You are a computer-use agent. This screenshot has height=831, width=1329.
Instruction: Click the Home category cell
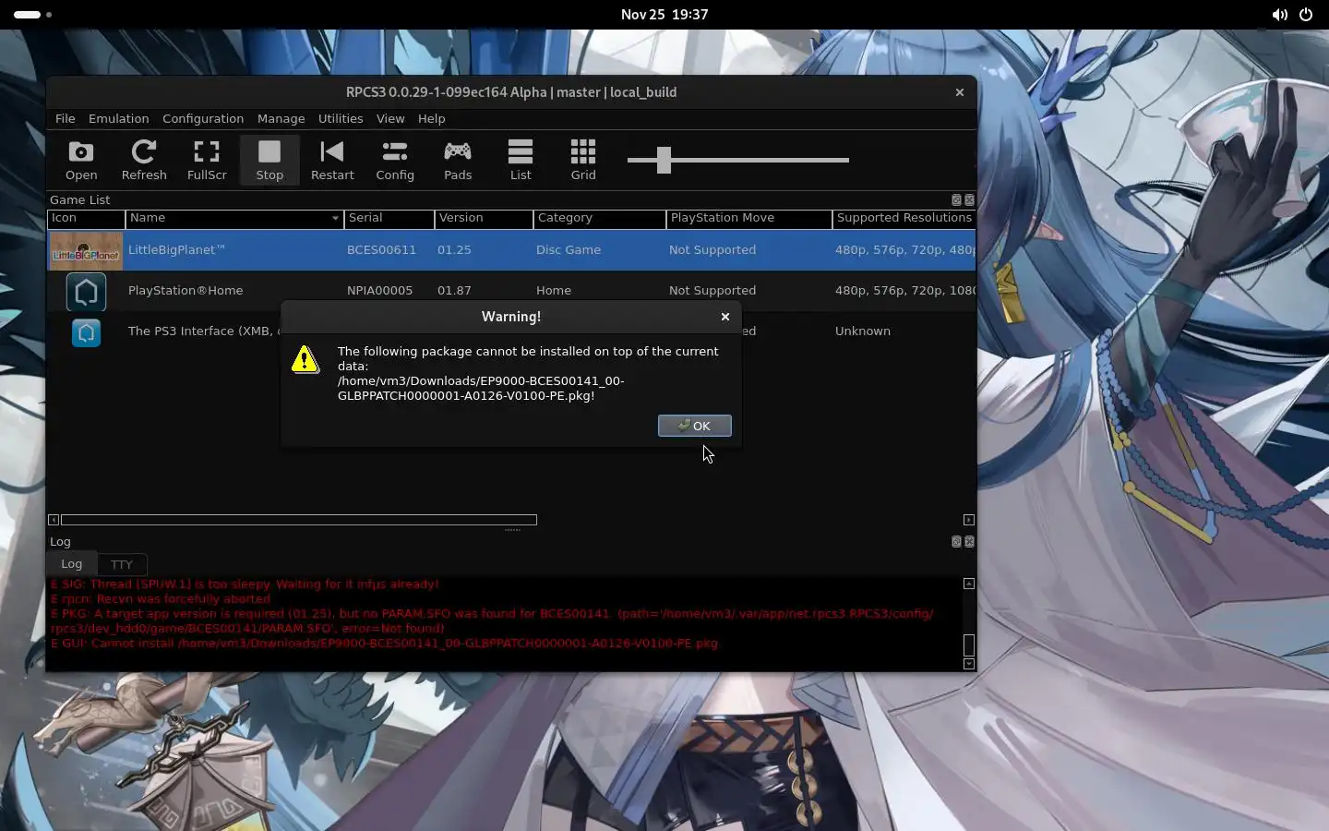pos(554,291)
